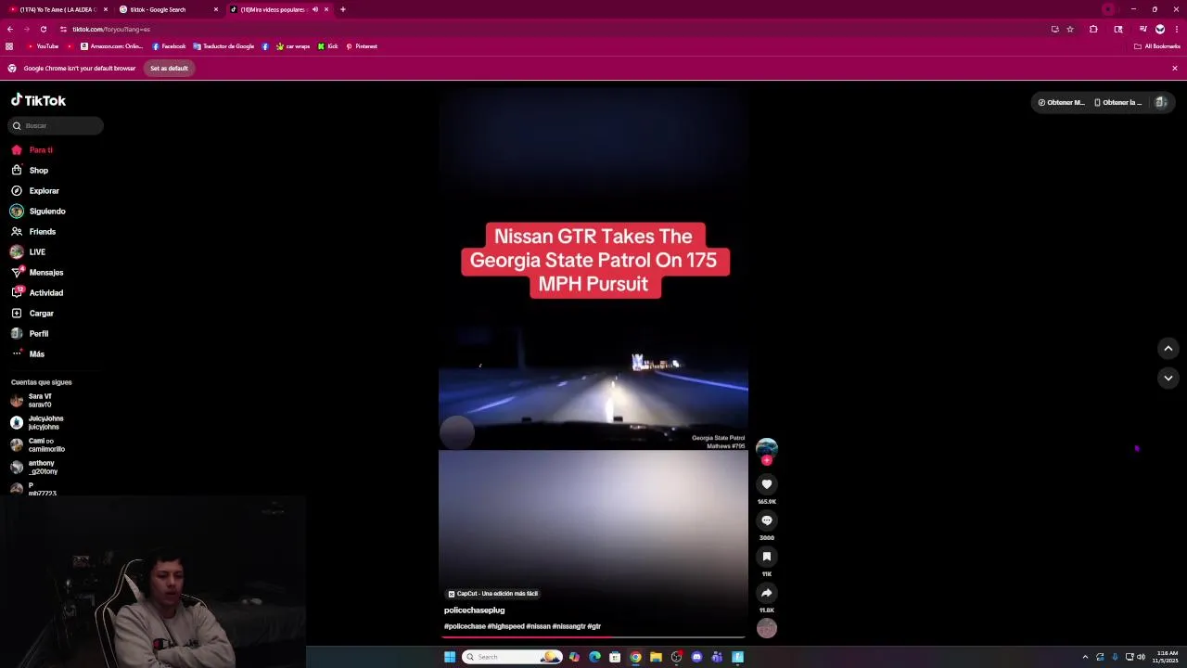Open File Explorer from the taskbar
Screen dimensions: 1187x668
tap(656, 657)
